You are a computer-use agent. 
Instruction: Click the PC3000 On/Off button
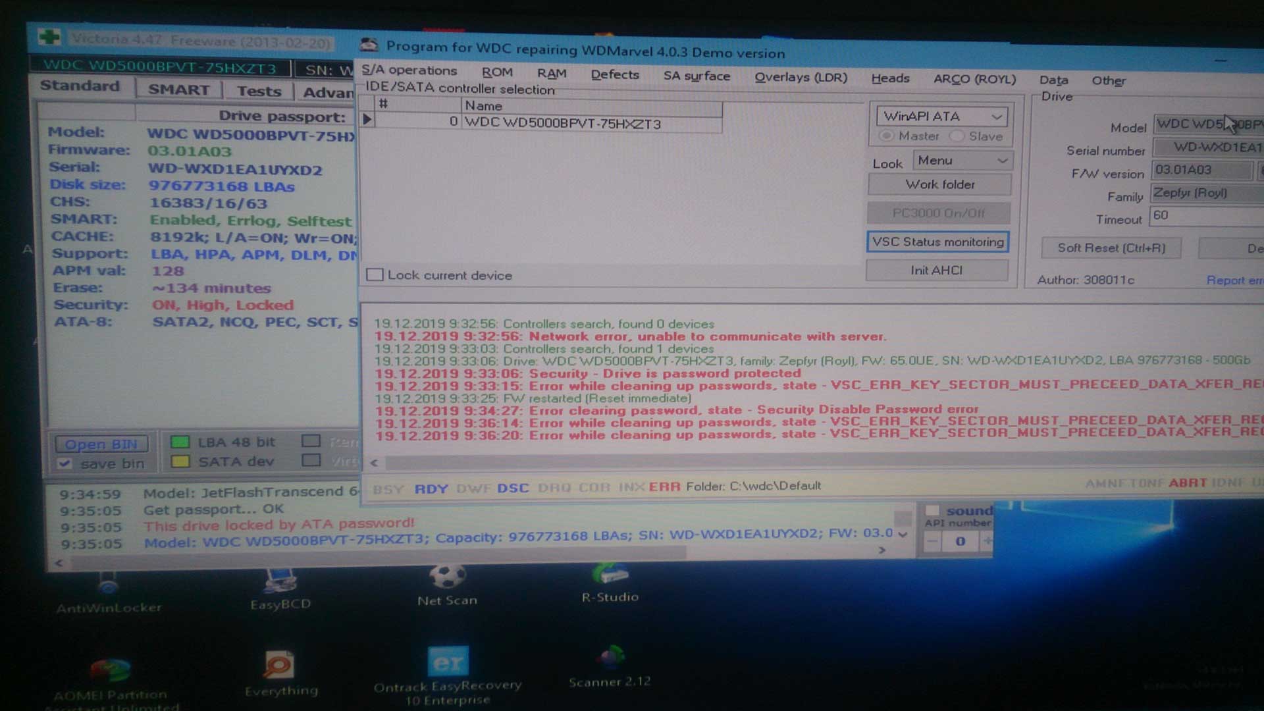(938, 213)
